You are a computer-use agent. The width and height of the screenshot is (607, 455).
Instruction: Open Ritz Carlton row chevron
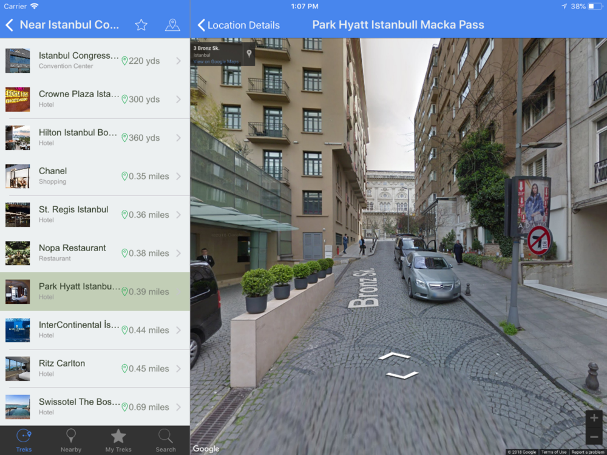pyautogui.click(x=178, y=369)
